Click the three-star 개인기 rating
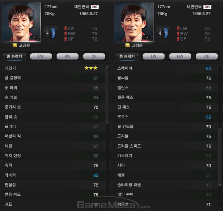This screenshot has width=223, height=211. click(91, 68)
